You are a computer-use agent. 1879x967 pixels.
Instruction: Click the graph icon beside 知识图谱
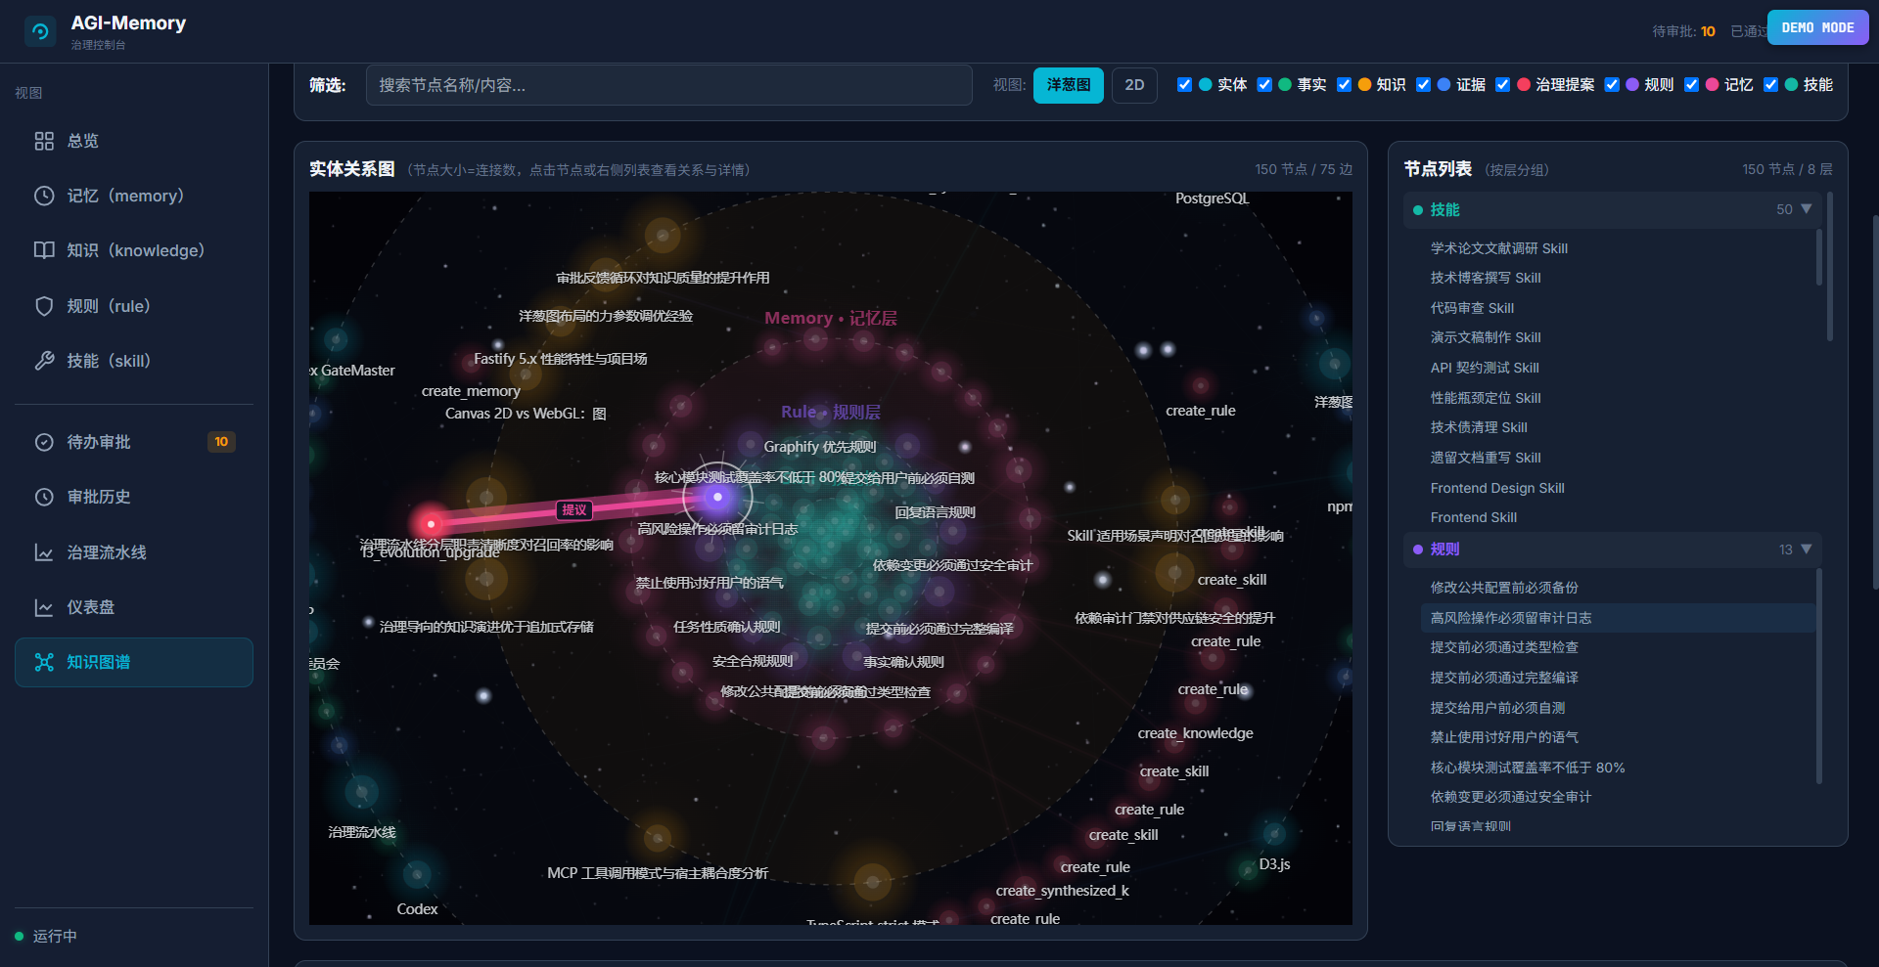click(44, 662)
